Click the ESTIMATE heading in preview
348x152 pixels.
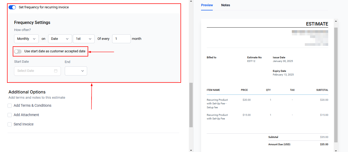(x=317, y=24)
